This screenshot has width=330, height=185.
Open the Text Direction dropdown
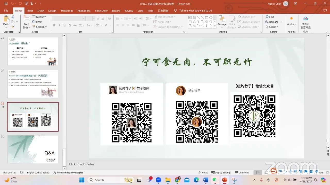(x=164, y=17)
